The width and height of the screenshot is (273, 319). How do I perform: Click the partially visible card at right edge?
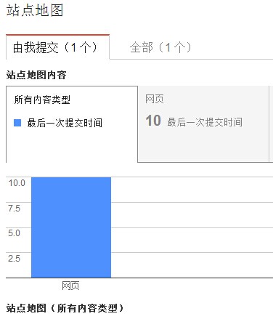click(x=272, y=124)
